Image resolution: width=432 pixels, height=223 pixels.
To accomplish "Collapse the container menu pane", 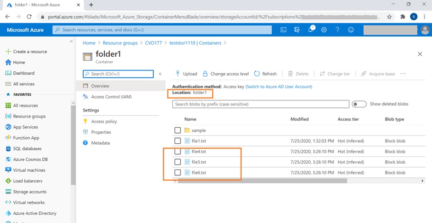I will click(x=160, y=74).
